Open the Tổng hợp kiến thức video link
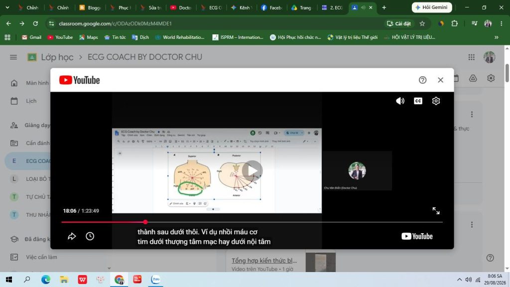Viewport: 510px width, 287px height. point(264,261)
